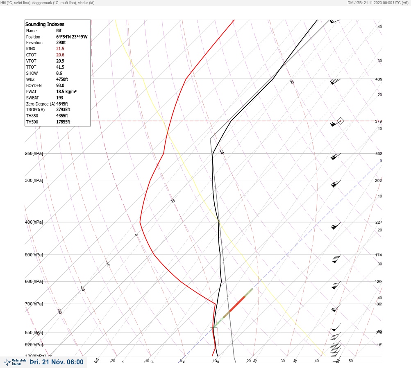Click the 400[hPa] pressure label
Viewport: 411px width, 368px height.
(x=34, y=222)
